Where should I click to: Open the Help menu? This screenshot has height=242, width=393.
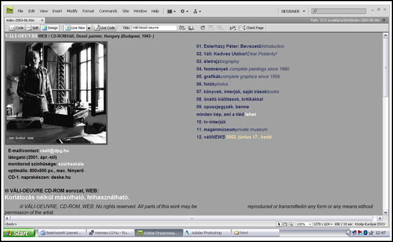click(x=155, y=11)
